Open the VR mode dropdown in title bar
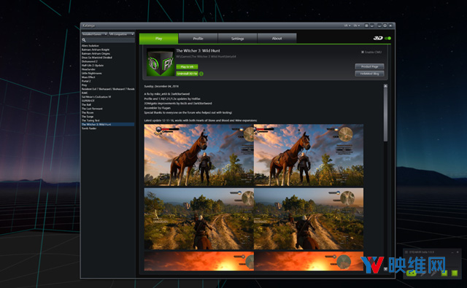Screen dimensions: 467x288 (347, 26)
